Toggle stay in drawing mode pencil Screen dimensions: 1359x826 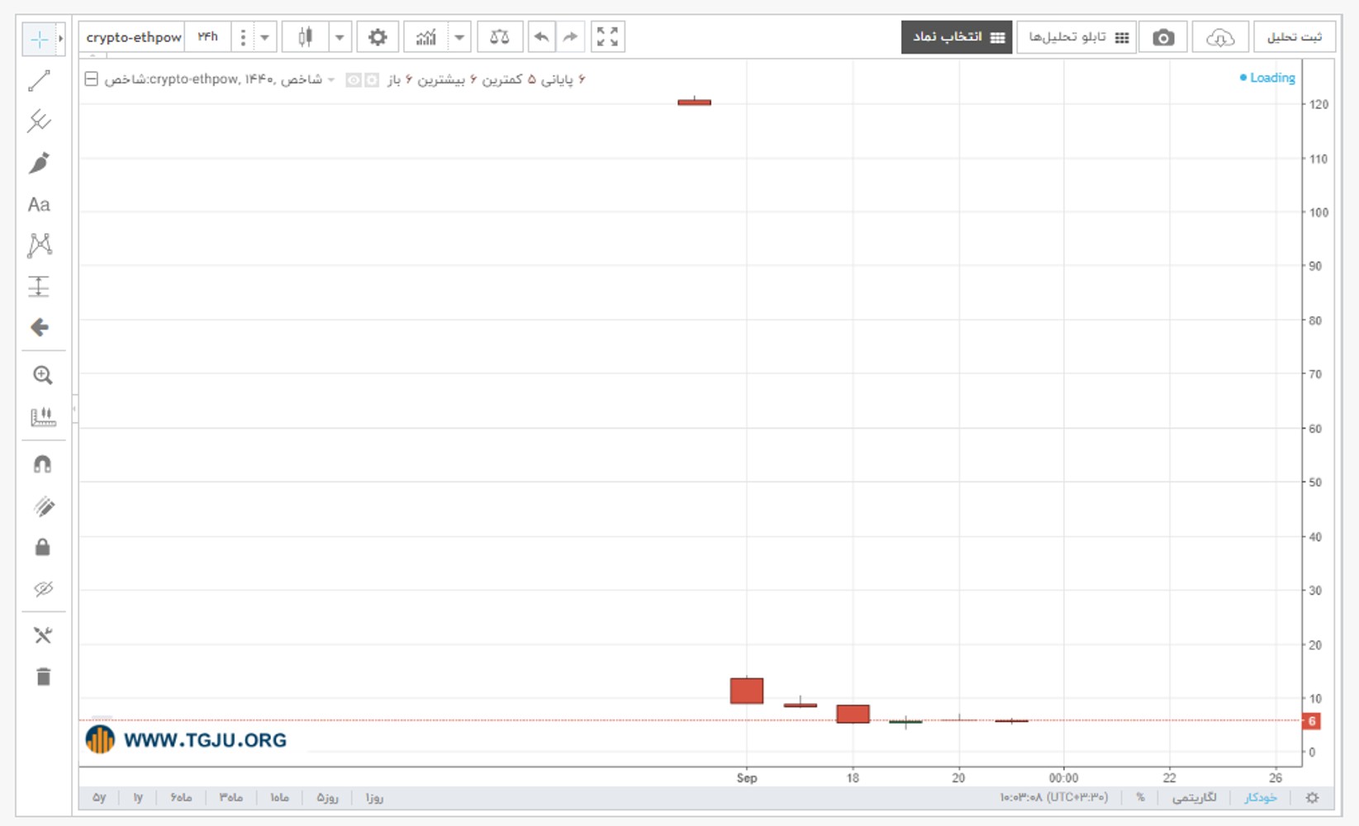coord(43,506)
